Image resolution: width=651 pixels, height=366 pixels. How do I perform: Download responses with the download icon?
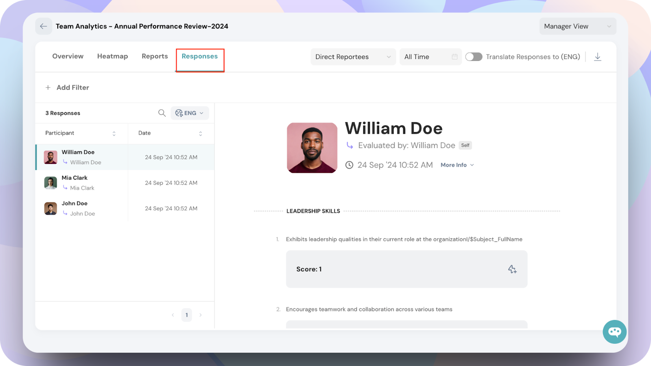click(x=598, y=57)
